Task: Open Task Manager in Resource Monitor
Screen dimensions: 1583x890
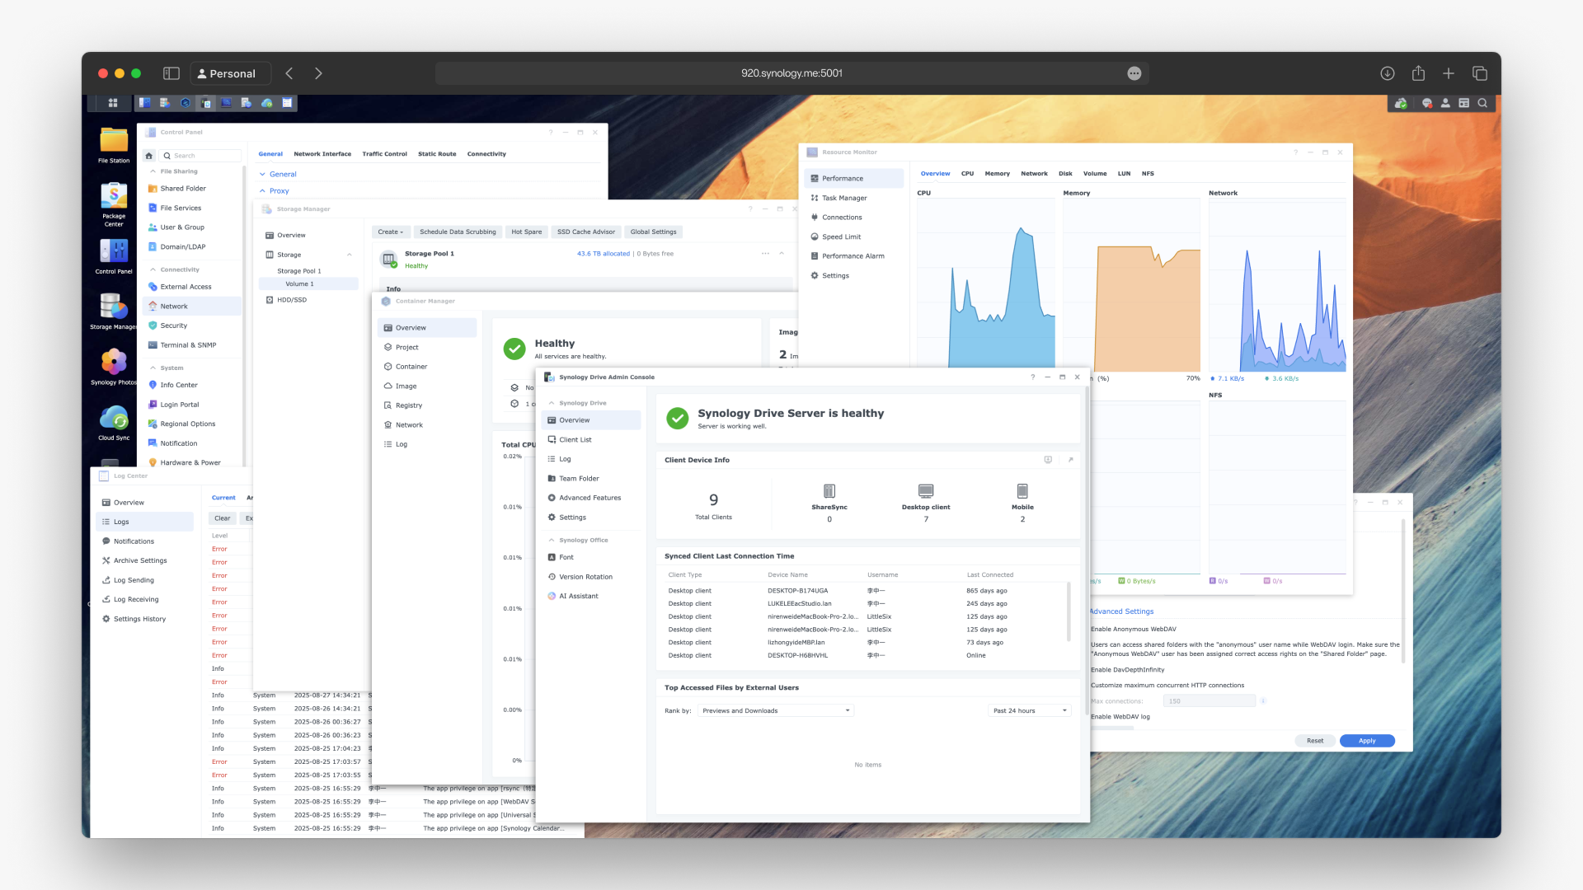Action: point(853,198)
